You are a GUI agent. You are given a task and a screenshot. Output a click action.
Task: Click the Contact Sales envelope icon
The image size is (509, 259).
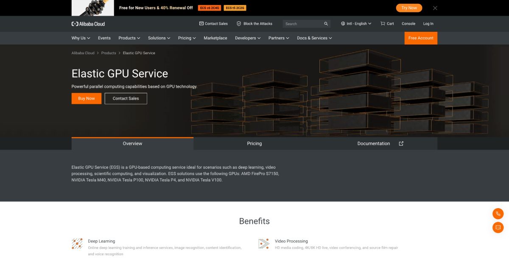click(201, 23)
